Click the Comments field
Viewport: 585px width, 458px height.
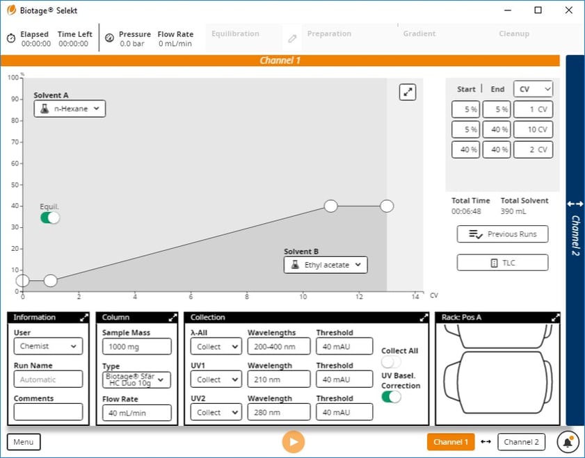pos(48,412)
